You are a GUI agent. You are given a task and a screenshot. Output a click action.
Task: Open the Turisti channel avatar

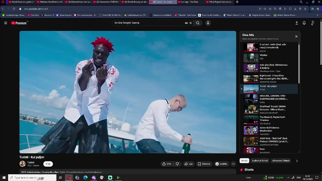[23, 164]
